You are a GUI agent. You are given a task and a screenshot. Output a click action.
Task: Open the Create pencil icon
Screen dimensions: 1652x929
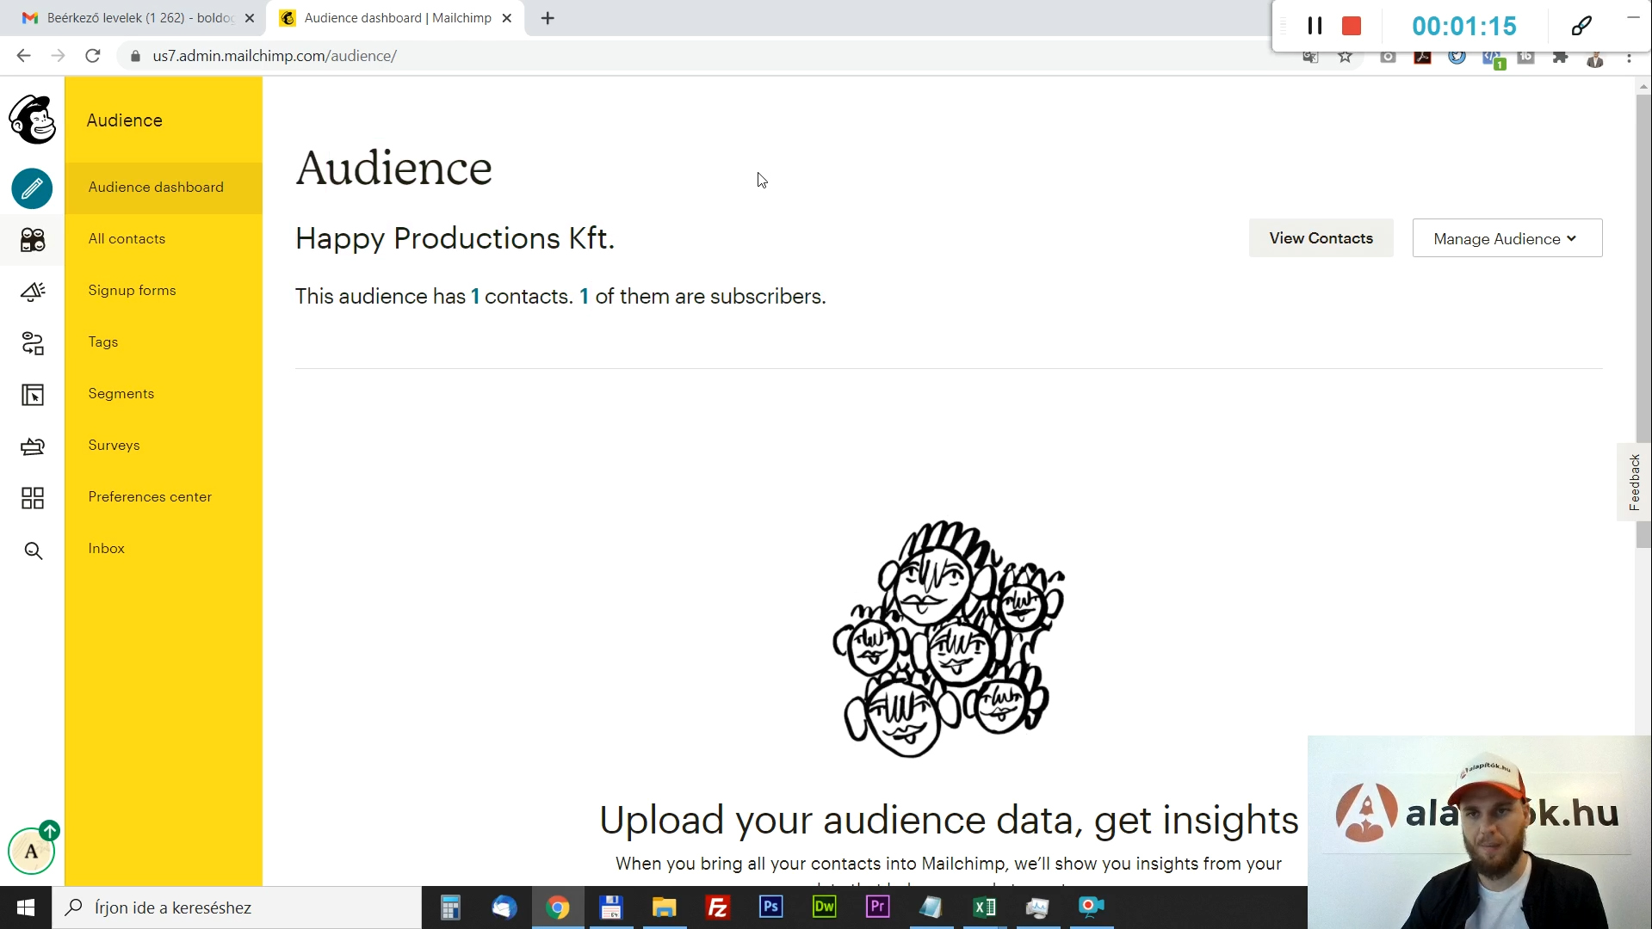32,188
